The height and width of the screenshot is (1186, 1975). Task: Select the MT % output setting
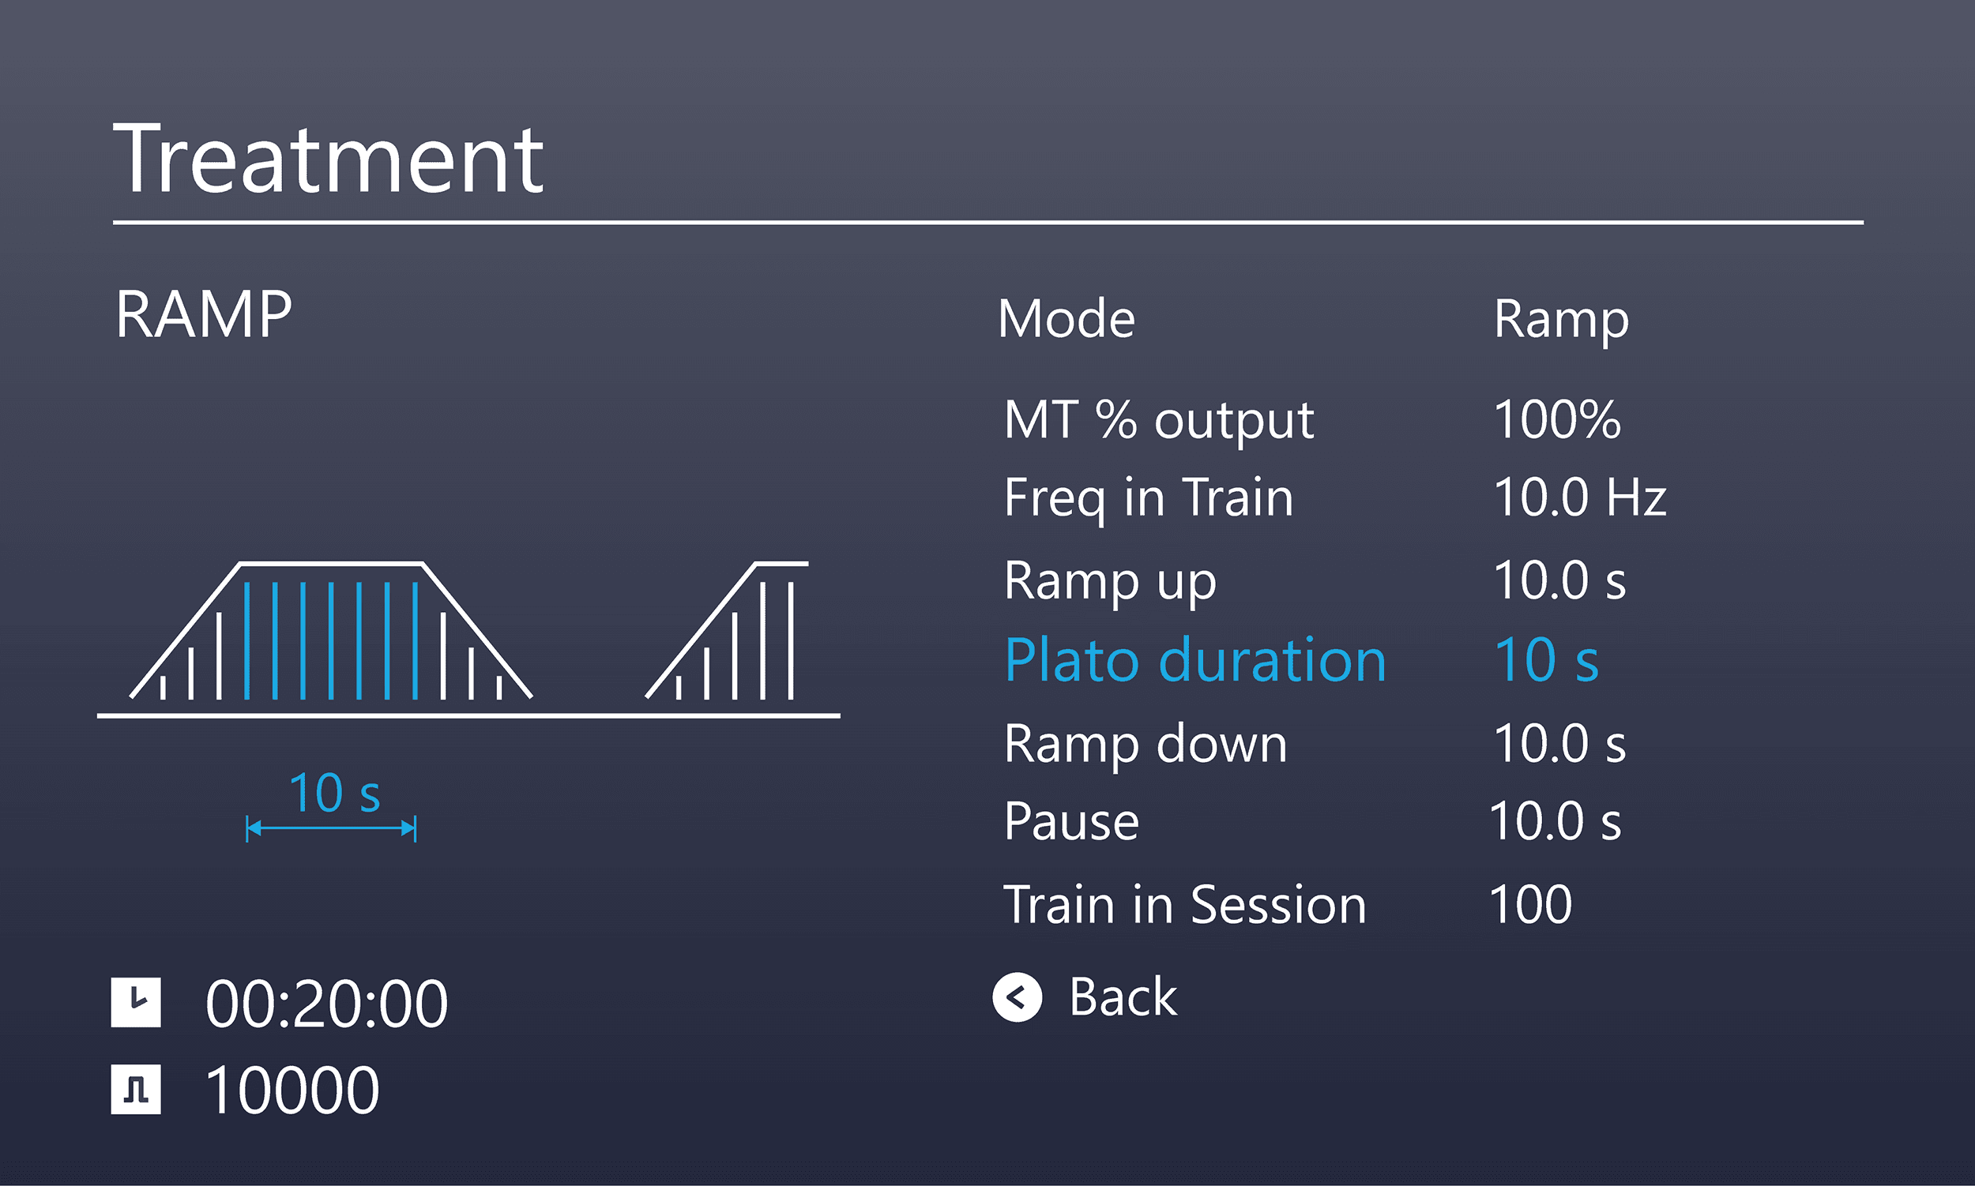(x=1313, y=419)
